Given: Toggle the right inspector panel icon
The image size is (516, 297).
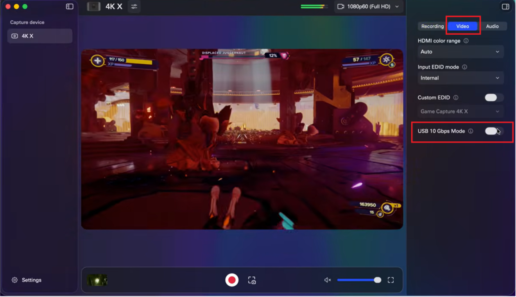Looking at the screenshot, I should pos(505,7).
